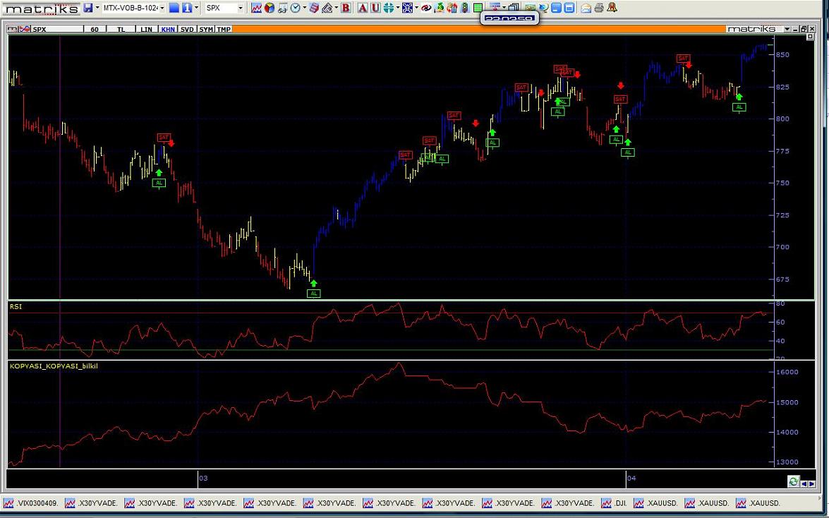Click the alarm bell icon

click(612, 8)
